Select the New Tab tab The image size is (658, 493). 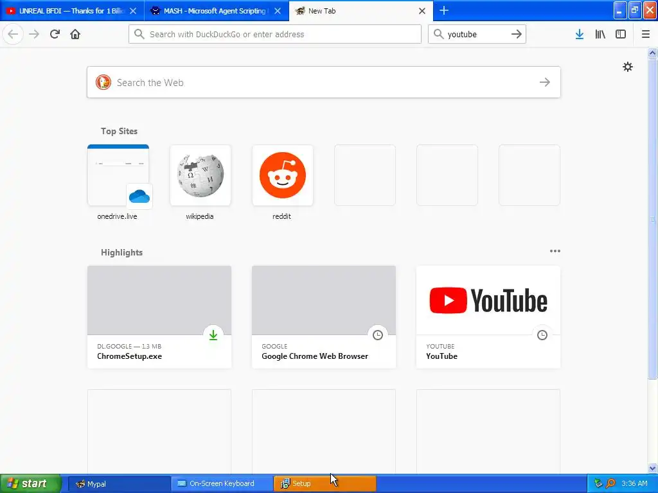[x=361, y=11]
